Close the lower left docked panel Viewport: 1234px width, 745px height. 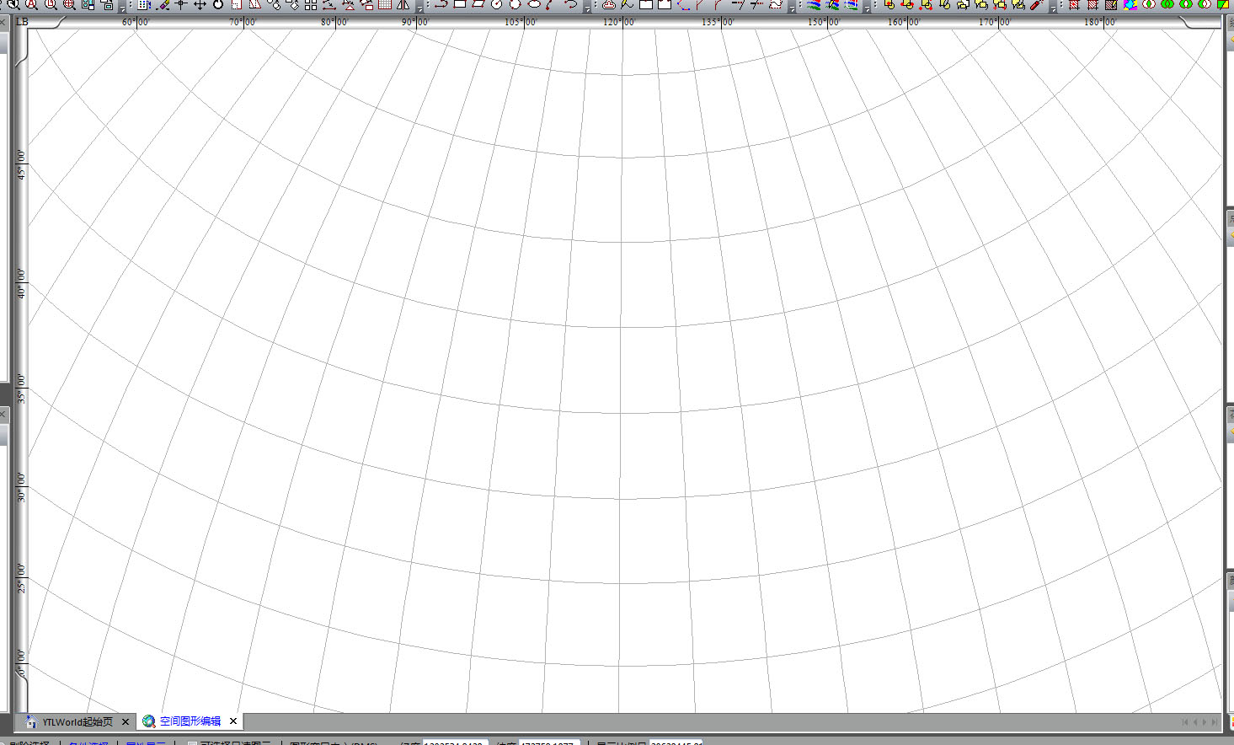pos(3,415)
